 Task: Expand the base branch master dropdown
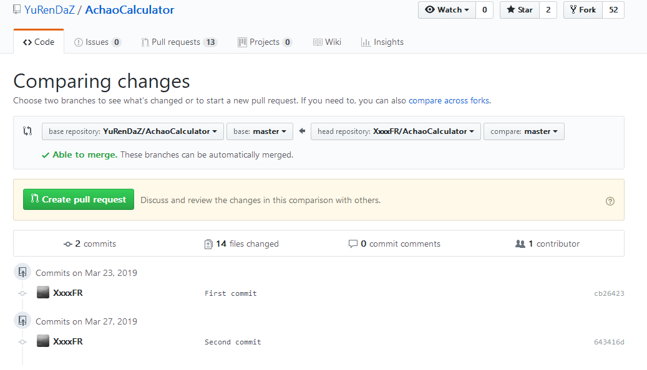[260, 131]
